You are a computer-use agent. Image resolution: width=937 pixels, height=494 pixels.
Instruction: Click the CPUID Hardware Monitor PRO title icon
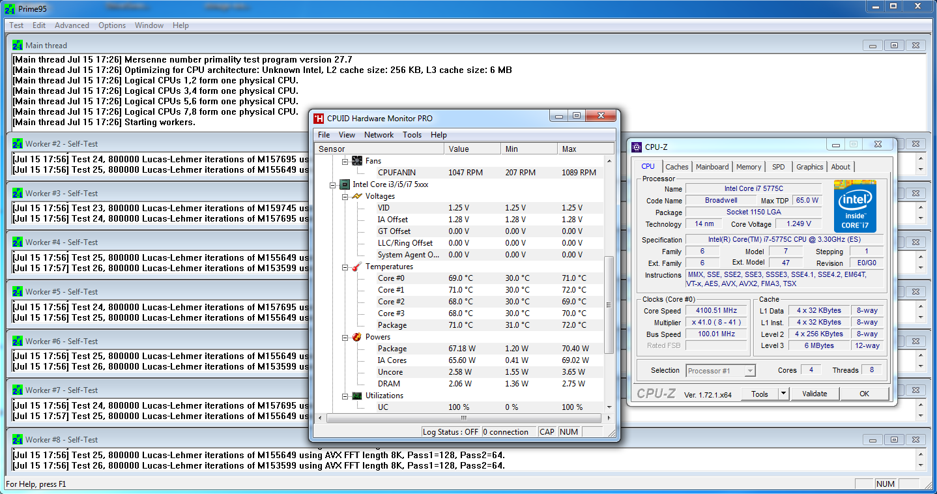pyautogui.click(x=319, y=118)
